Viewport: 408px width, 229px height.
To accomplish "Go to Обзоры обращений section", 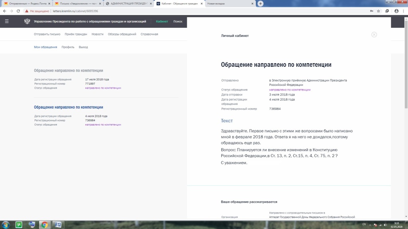I will [x=122, y=34].
